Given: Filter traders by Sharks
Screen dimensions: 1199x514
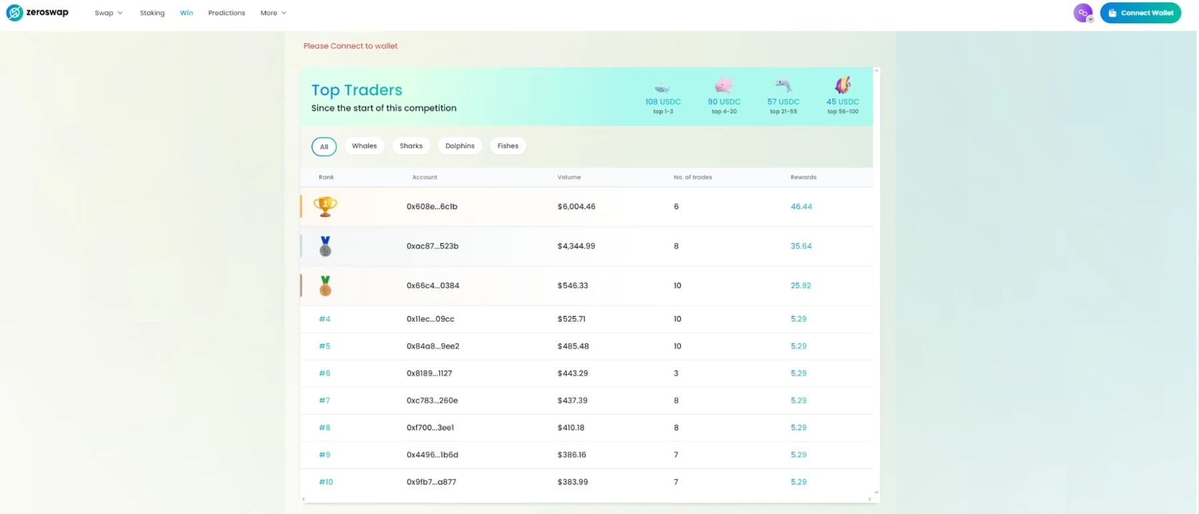Looking at the screenshot, I should click(411, 146).
